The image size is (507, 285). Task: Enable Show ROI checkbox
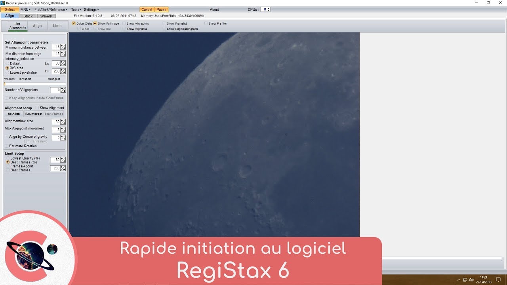(95, 29)
